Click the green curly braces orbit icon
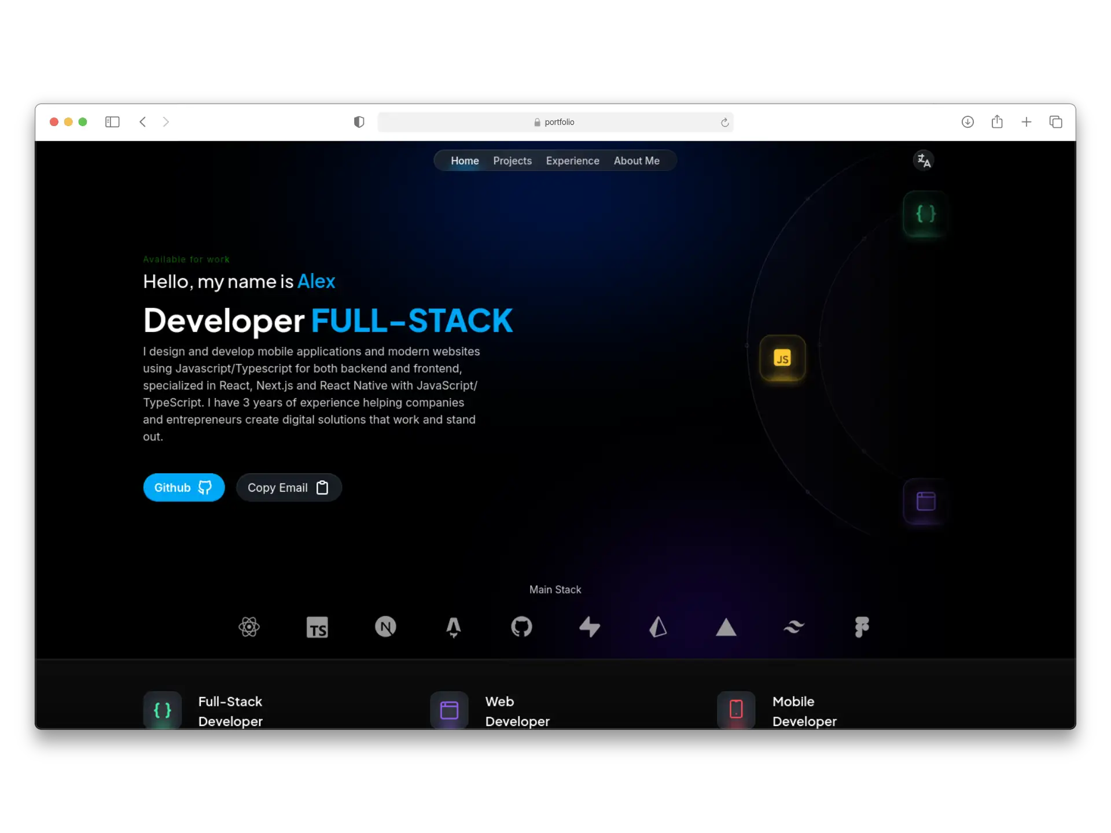Screen dimensions: 1111x833 pos(925,213)
